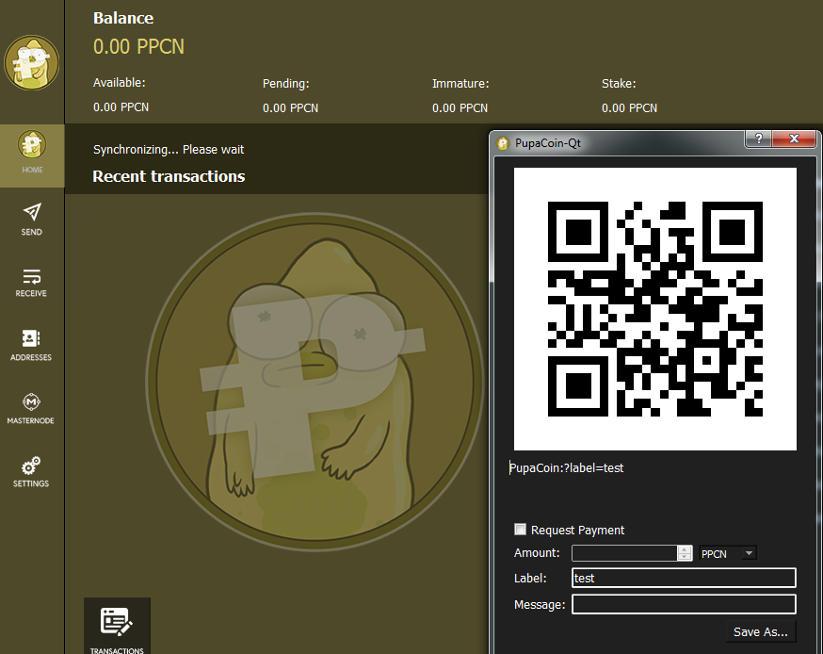823x654 pixels.
Task: Click the Balance heading
Action: tap(123, 18)
